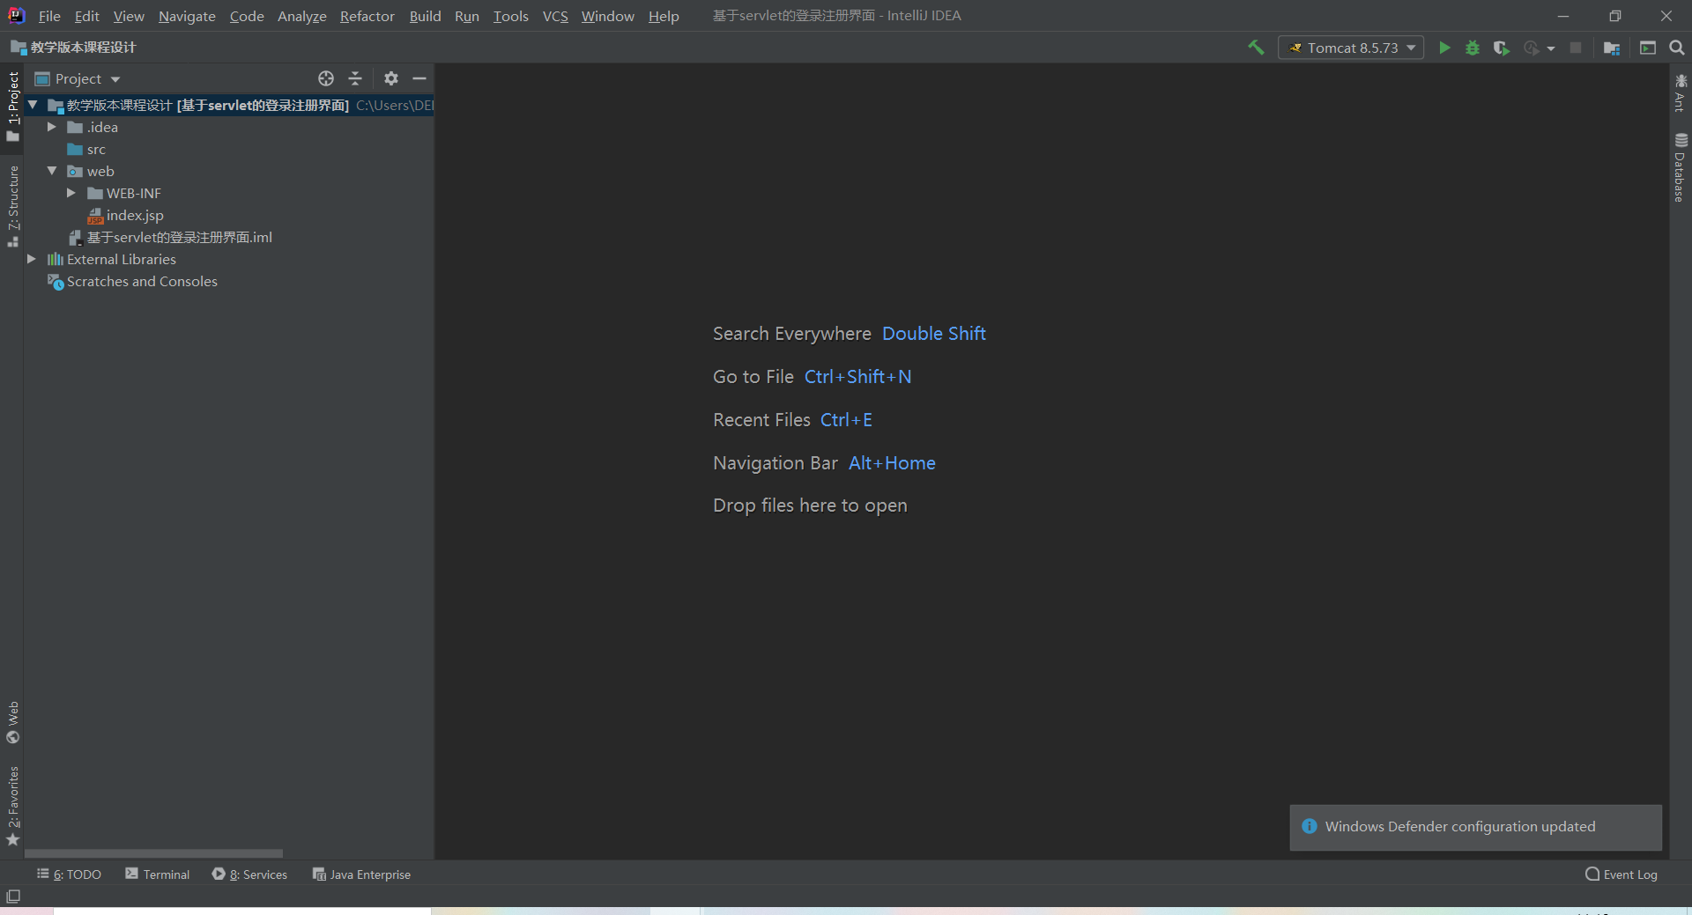Open the Terminal tool window
This screenshot has height=915, width=1692.
coord(158,874)
